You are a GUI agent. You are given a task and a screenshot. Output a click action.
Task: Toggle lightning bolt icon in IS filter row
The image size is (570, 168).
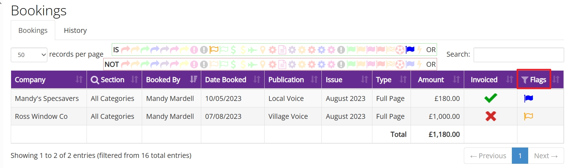[419, 50]
